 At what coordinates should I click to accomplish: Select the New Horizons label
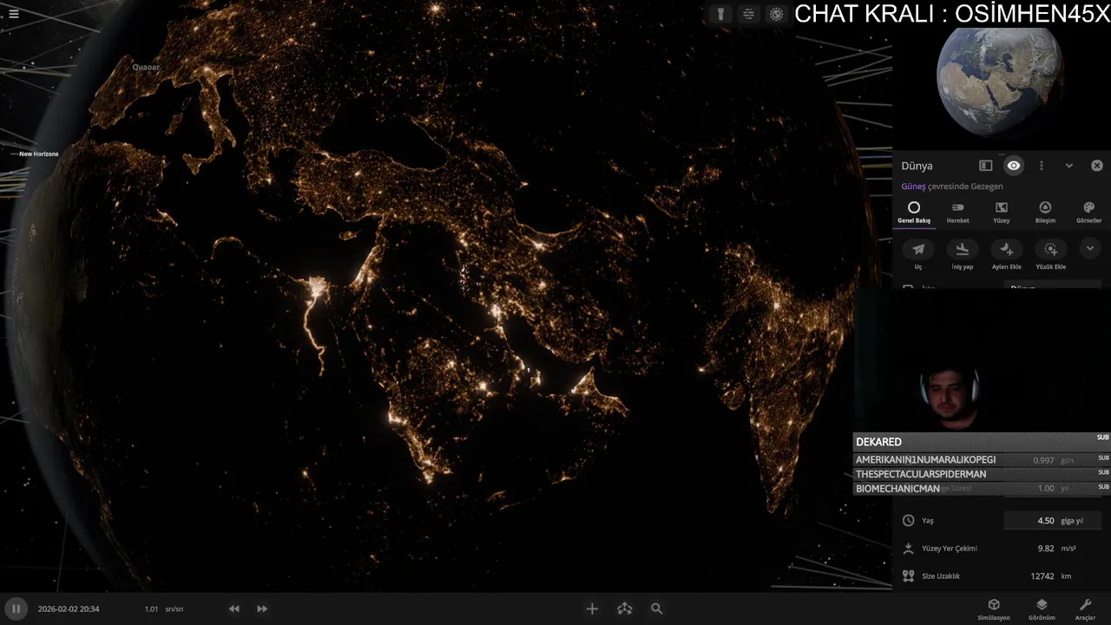point(39,154)
